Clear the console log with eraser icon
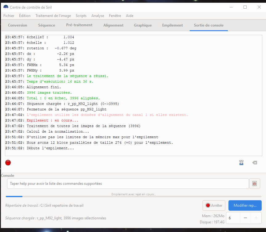The width and height of the screenshot is (266, 232). pyautogui.click(x=255, y=163)
